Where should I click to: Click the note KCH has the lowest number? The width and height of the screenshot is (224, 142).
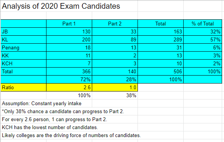coord(50,127)
